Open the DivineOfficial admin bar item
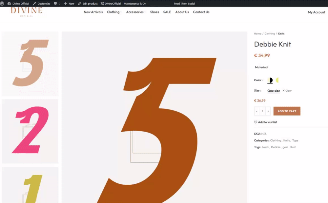Image resolution: width=328 pixels, height=203 pixels. click(111, 4)
